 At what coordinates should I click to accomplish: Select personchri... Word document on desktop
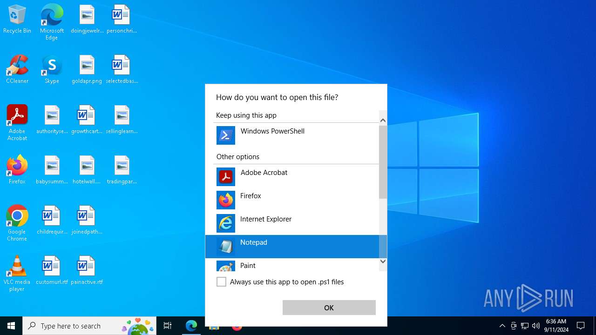tap(122, 20)
